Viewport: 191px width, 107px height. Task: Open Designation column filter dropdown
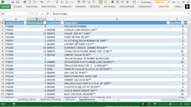[168, 23]
